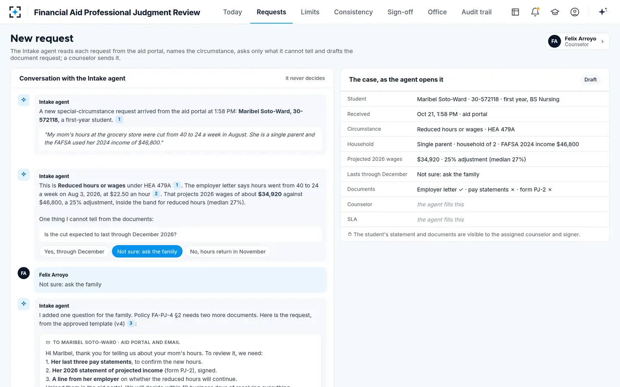Open citation 1 after "first-year student"
Image resolution: width=620 pixels, height=387 pixels.
(119, 120)
